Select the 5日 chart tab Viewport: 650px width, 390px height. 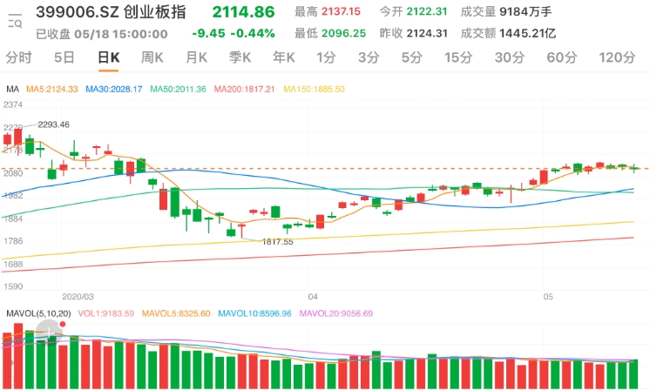pyautogui.click(x=64, y=58)
